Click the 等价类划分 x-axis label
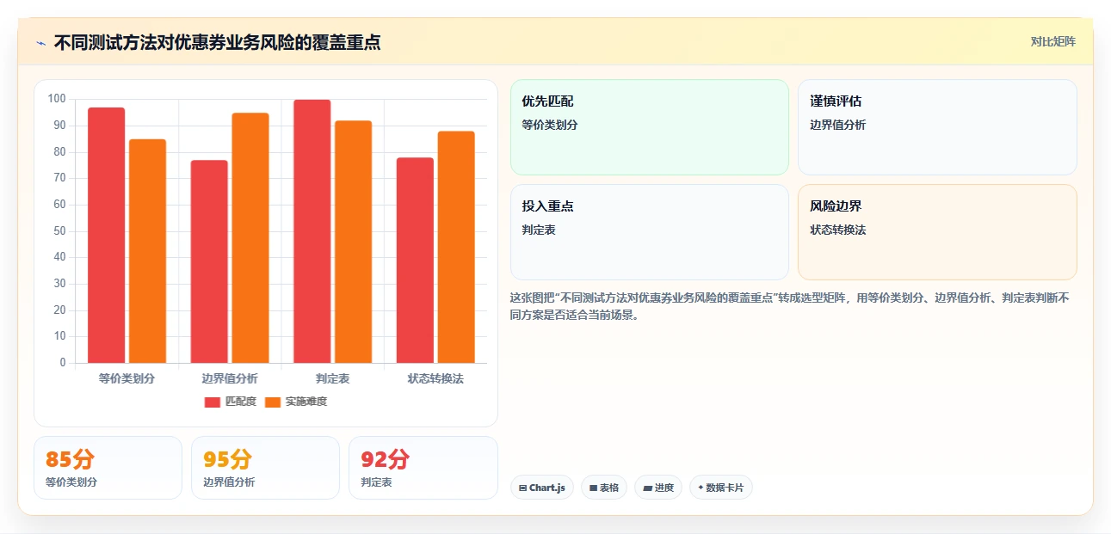This screenshot has width=1111, height=534. click(127, 378)
